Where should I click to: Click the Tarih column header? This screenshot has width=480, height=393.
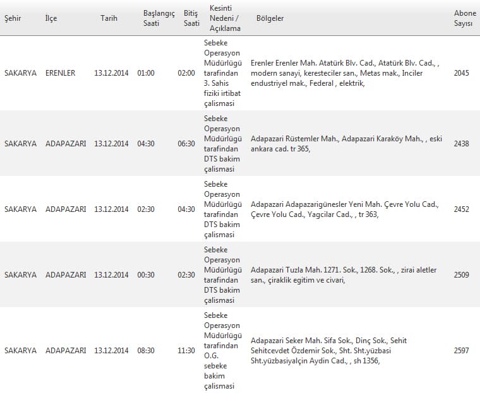pyautogui.click(x=109, y=18)
